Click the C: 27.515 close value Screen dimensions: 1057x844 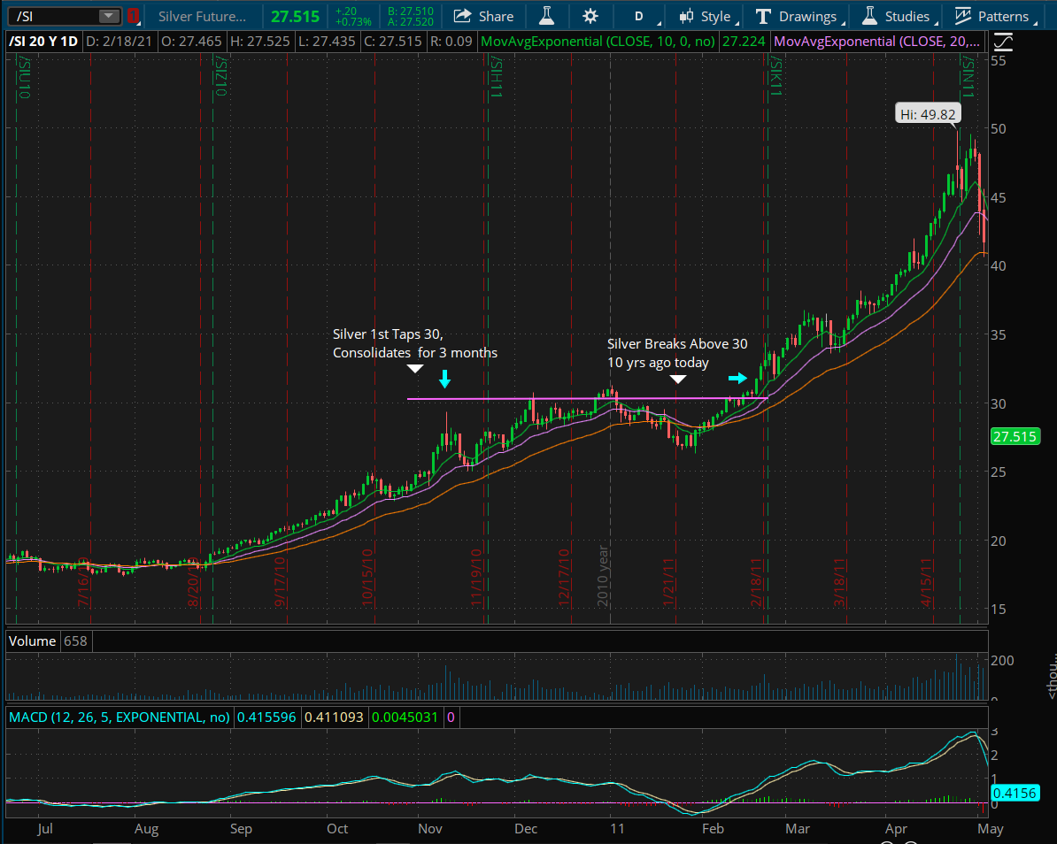(392, 41)
